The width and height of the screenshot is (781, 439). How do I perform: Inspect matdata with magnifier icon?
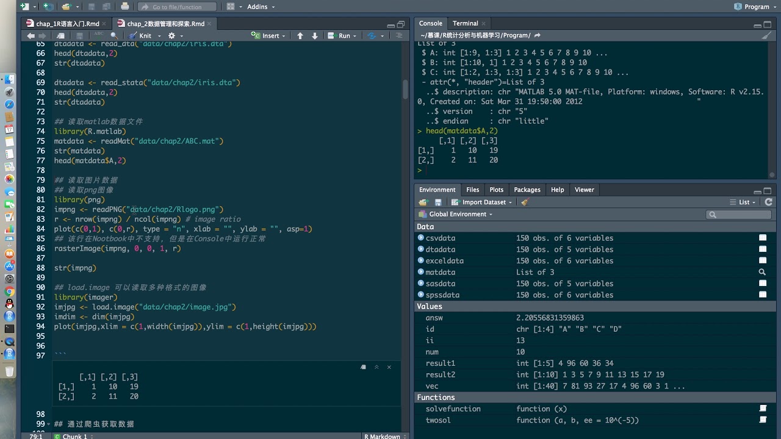click(x=762, y=272)
